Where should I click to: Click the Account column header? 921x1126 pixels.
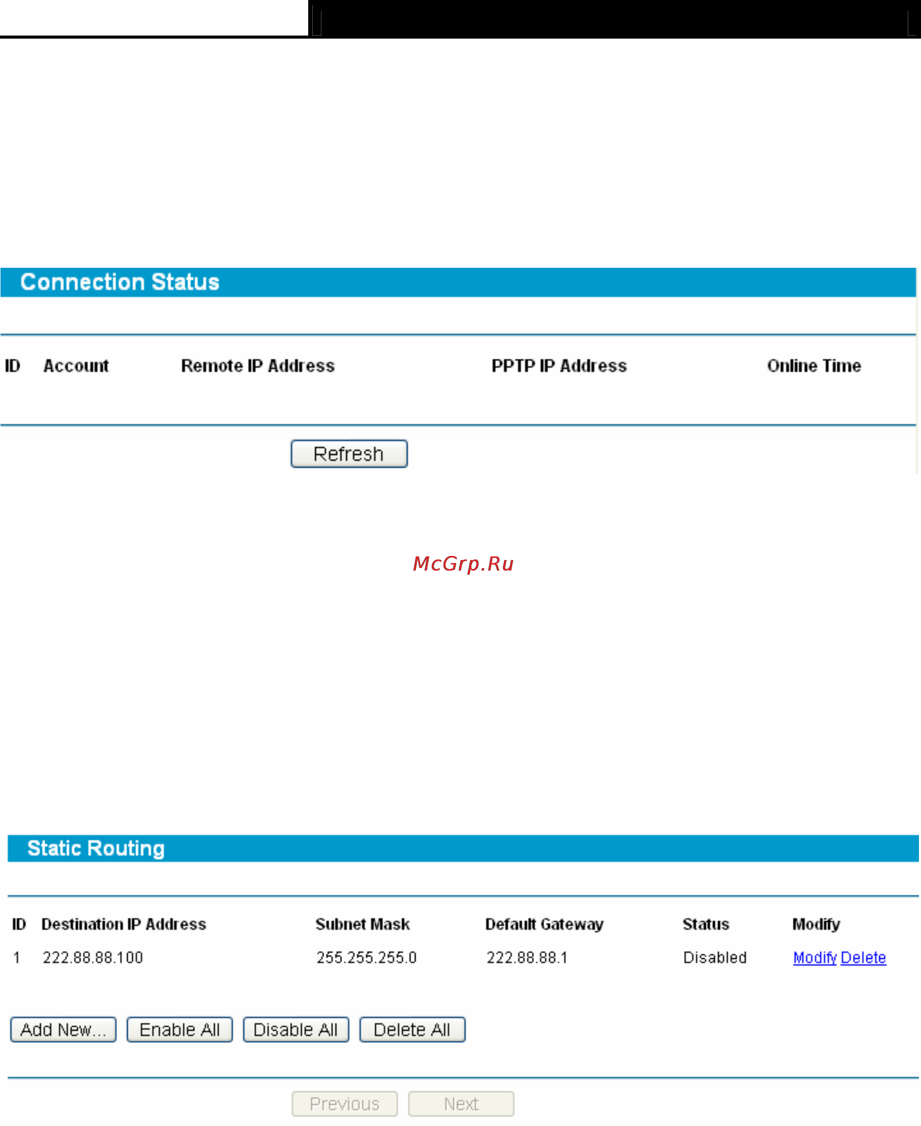pos(76,366)
